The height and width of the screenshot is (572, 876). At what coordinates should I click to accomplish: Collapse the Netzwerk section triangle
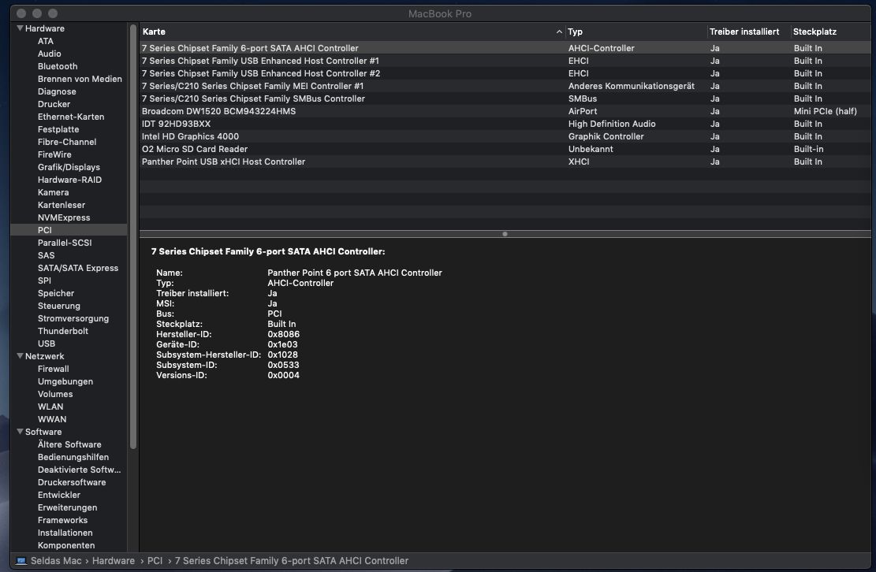[19, 356]
